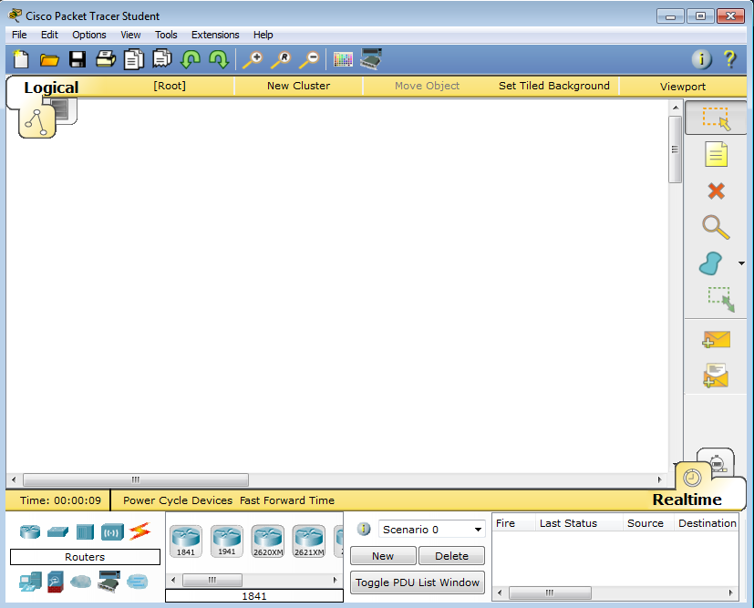Image resolution: width=754 pixels, height=608 pixels.
Task: Click the workspace vertical scrollbar thumb
Action: click(676, 149)
